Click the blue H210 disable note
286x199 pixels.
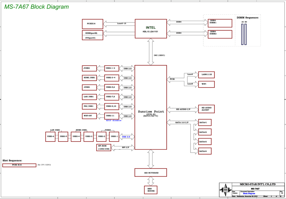[x=114, y=121]
